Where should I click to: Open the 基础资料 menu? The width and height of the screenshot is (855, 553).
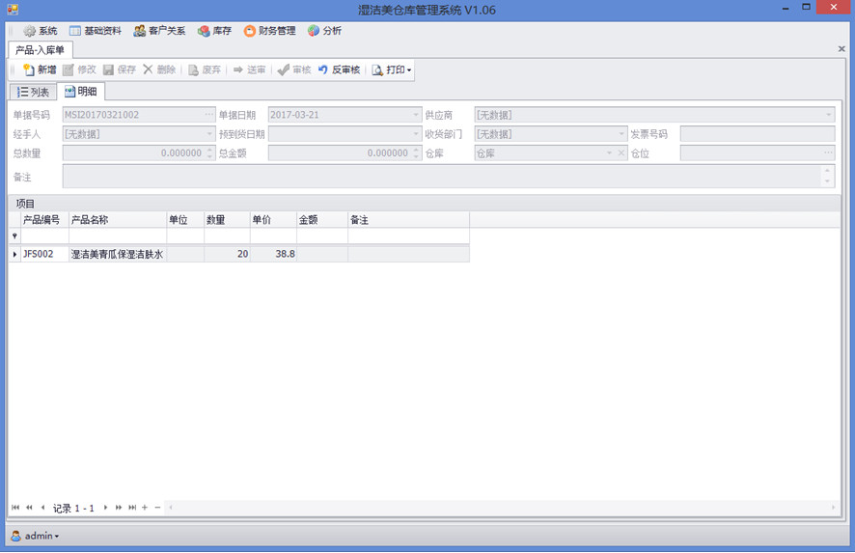[95, 31]
